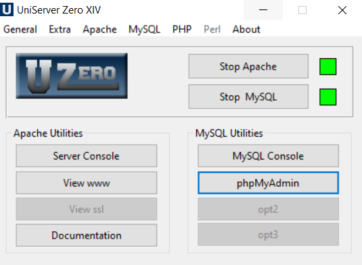Click the Stop Apache button

point(248,66)
